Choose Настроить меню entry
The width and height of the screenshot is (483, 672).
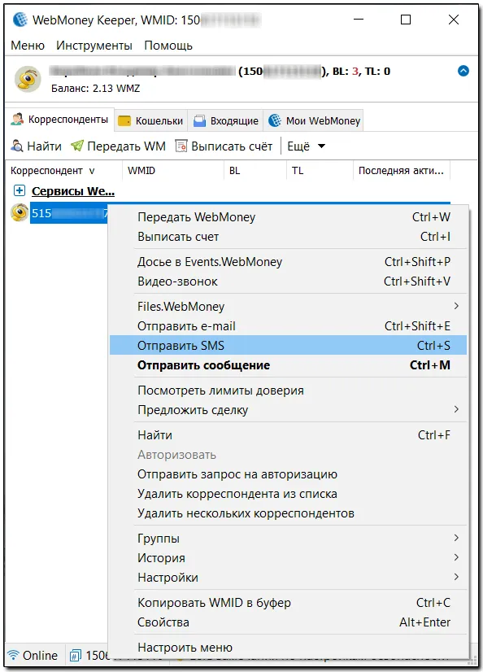[288, 647]
